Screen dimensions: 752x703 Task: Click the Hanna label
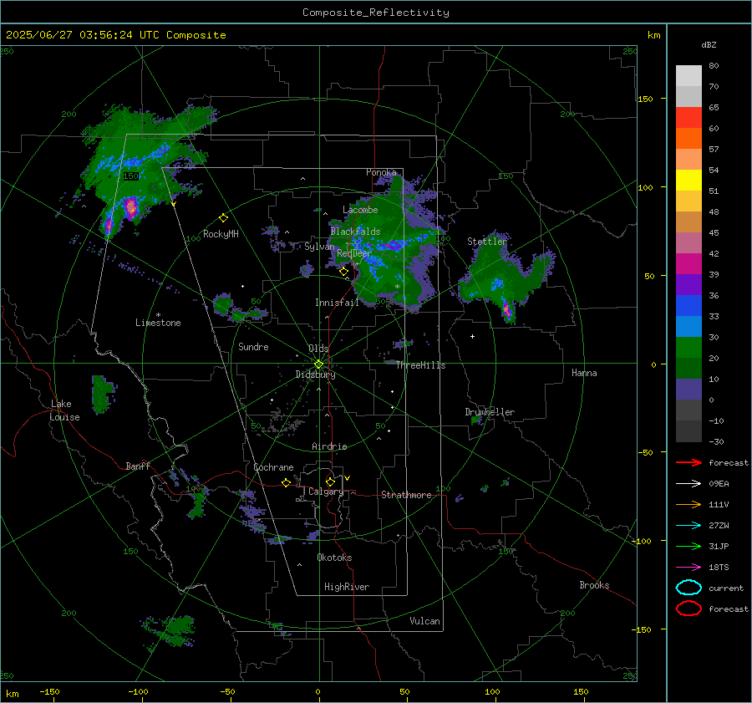(584, 373)
